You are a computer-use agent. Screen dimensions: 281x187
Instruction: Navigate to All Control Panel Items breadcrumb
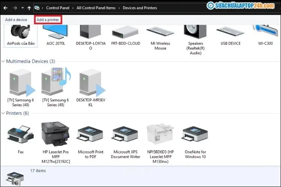coord(96,8)
